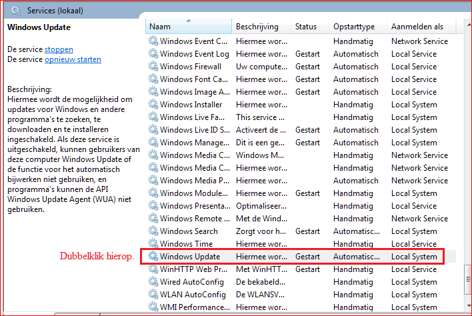472x316 pixels.
Task: Click the vertical scrollbar of services list
Action: (467, 167)
